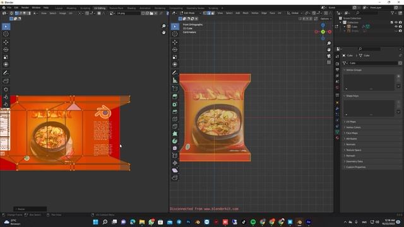This screenshot has height=227, width=404.
Task: Open the Object Data properties tab
Action: 337,132
